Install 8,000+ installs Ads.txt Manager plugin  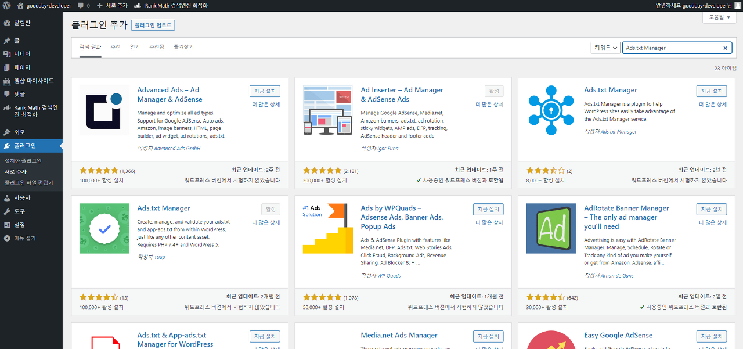pos(712,91)
